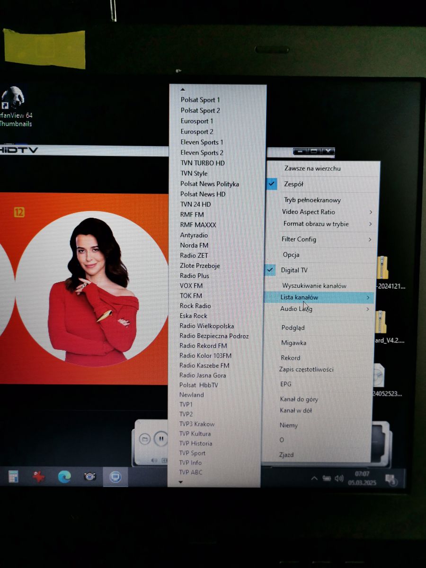Screen dimensions: 426x568
Task: Open the clock showing 07:07 05.03.2025
Action: (x=362, y=478)
